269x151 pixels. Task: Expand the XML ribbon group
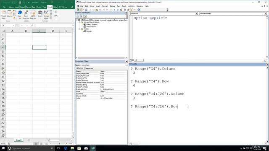56,14
